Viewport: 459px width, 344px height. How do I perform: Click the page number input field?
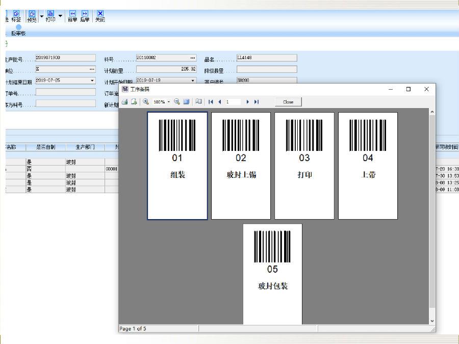coord(233,102)
